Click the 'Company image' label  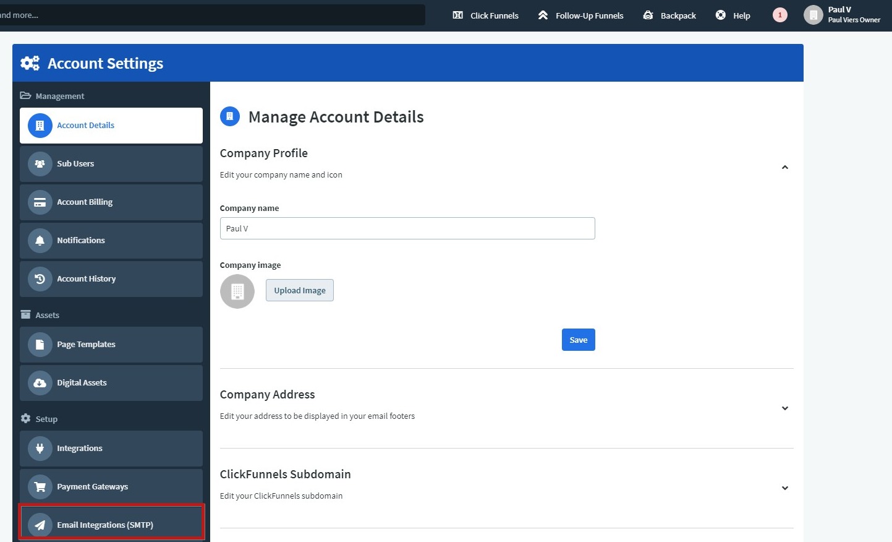tap(250, 265)
